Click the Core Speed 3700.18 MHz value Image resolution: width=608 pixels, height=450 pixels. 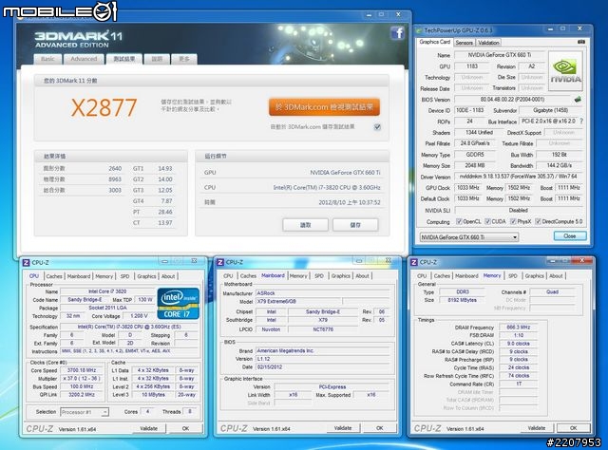82,370
